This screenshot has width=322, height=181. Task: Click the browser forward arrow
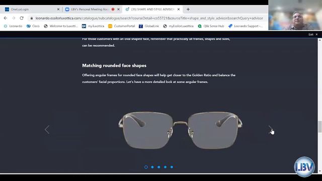14,18
